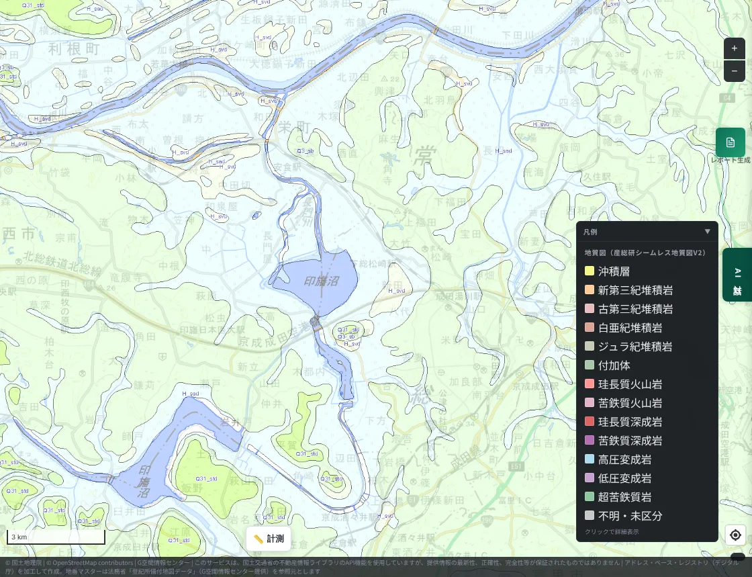Click the 地質図（産総研シームレス地質図V2）heading
Viewport: 752px width, 577px height.
[645, 253]
